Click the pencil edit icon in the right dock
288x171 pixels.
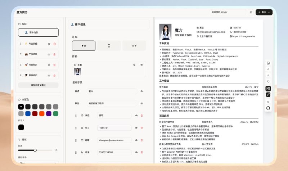tap(268, 95)
